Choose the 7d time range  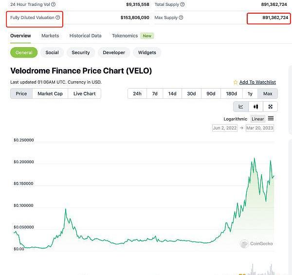(155, 93)
